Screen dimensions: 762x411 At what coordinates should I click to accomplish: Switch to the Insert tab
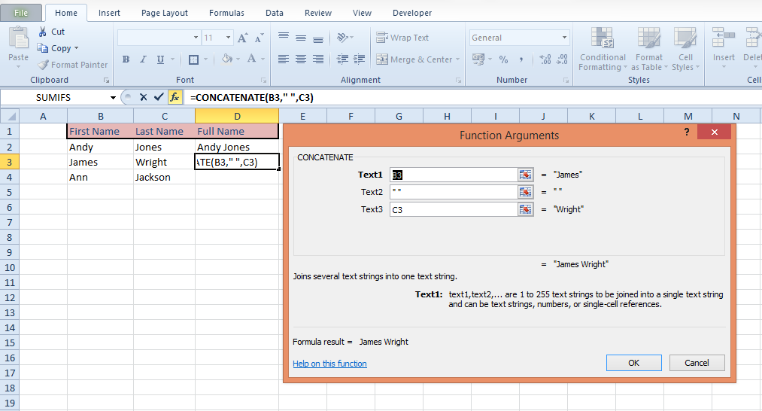pos(109,13)
